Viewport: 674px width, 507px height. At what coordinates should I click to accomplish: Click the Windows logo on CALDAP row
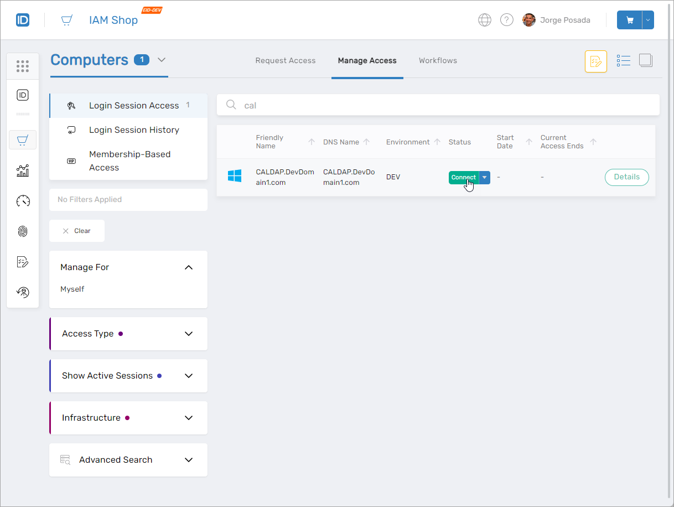(235, 177)
